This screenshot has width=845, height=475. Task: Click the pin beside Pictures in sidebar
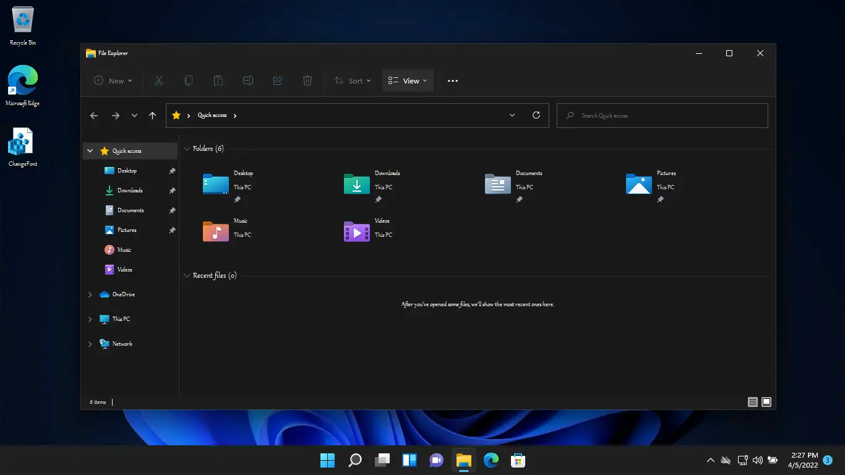pyautogui.click(x=173, y=230)
